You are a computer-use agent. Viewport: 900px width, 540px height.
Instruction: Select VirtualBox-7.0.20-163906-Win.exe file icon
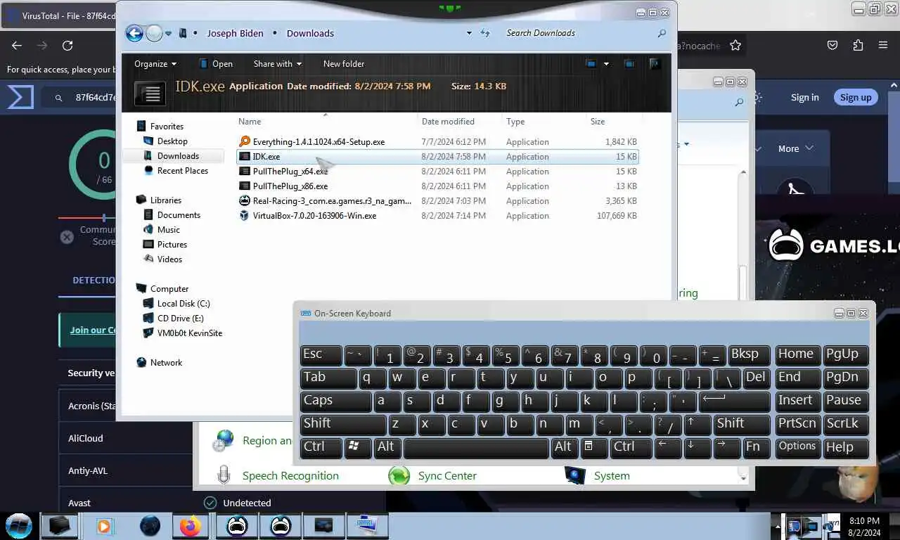coord(245,216)
